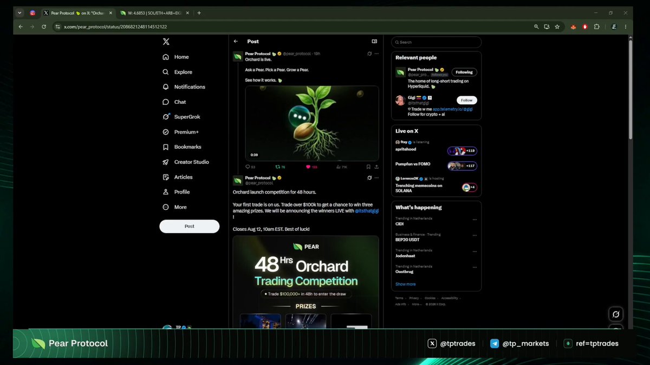
Task: Toggle reader view icon in Post header
Action: (x=374, y=41)
